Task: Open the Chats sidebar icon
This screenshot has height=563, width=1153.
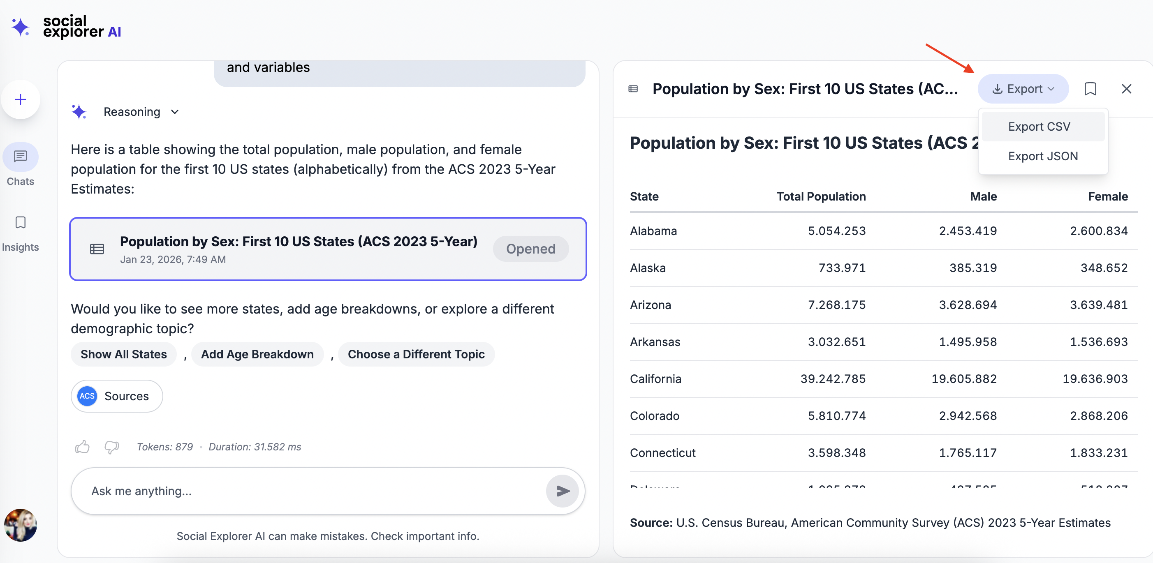Action: tap(21, 157)
